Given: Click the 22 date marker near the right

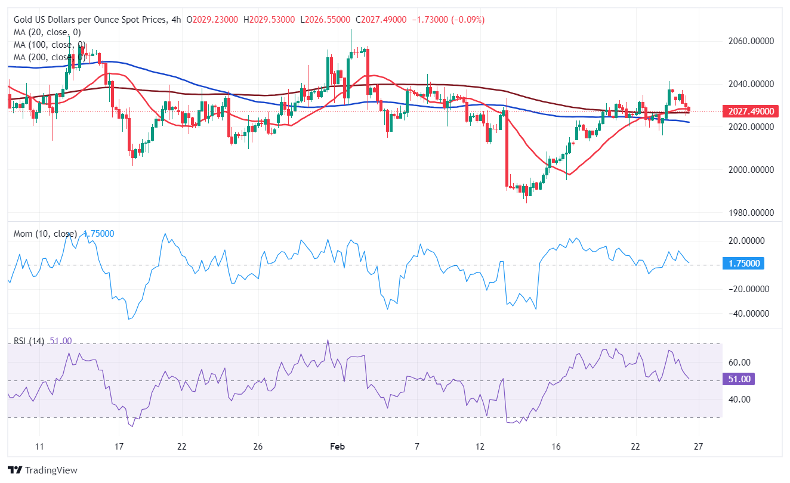Looking at the screenshot, I should (x=635, y=447).
